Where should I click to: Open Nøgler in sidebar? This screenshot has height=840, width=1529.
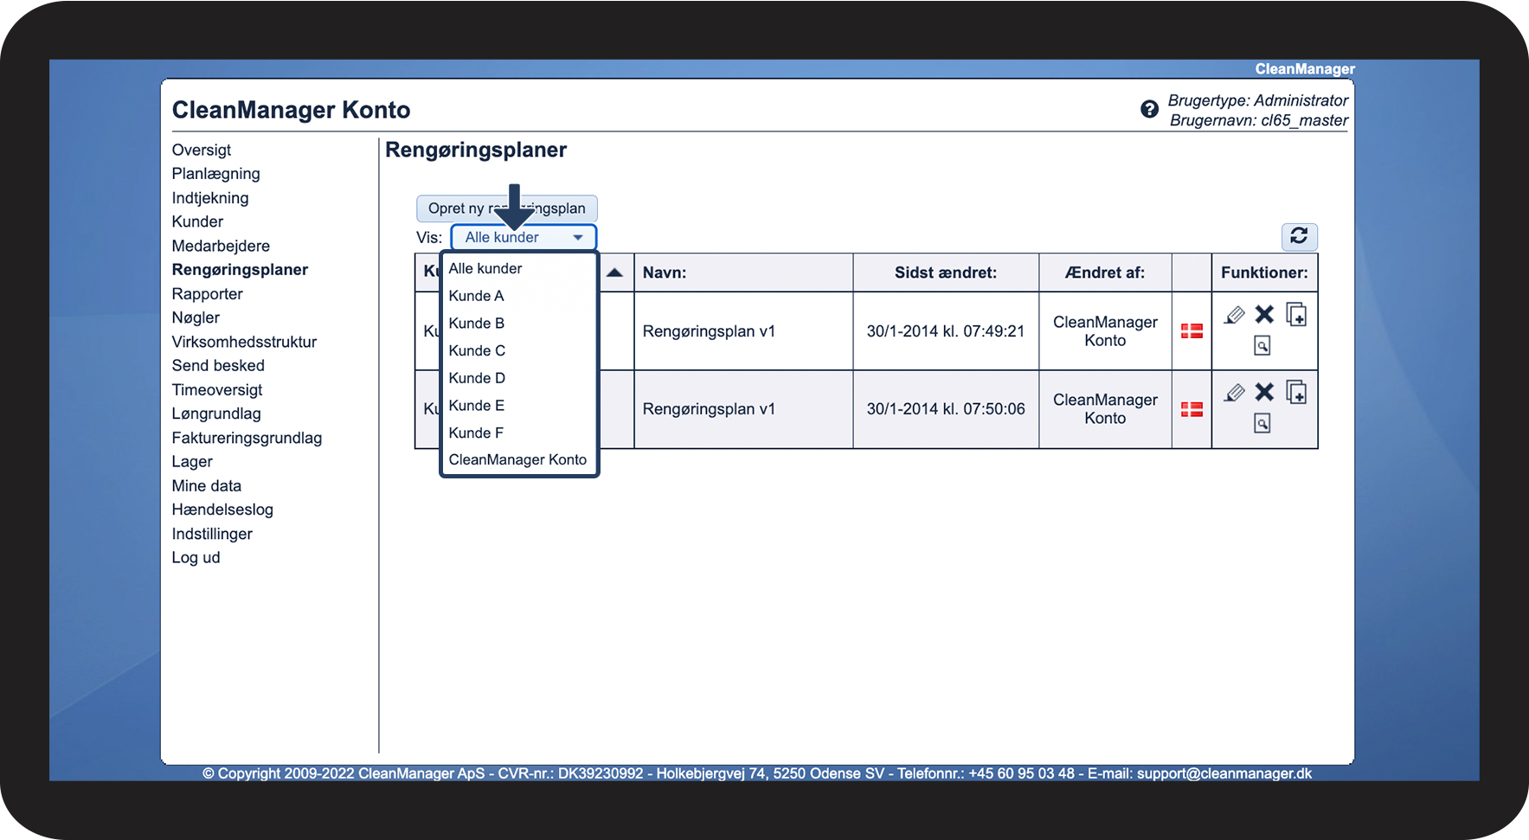(x=196, y=317)
